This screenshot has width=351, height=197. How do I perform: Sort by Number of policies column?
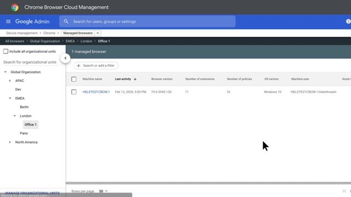click(x=239, y=79)
